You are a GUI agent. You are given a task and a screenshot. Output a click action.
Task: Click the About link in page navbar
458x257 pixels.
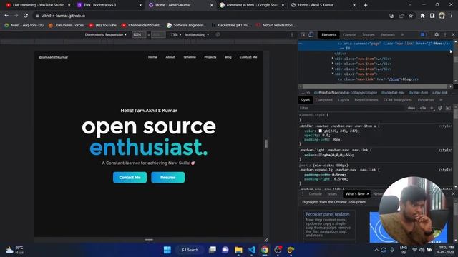point(170,57)
